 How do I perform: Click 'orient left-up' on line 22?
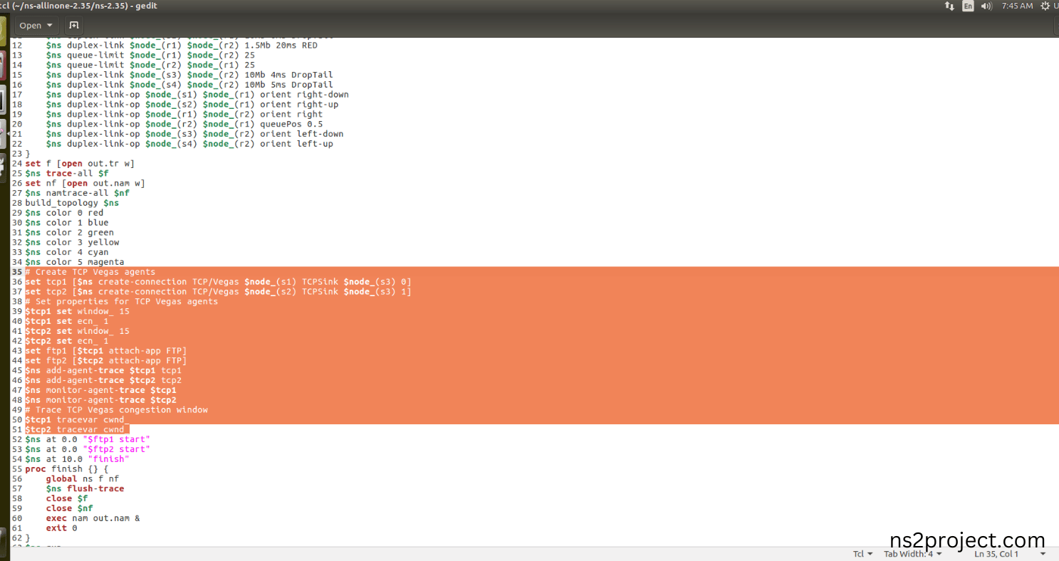(x=296, y=144)
